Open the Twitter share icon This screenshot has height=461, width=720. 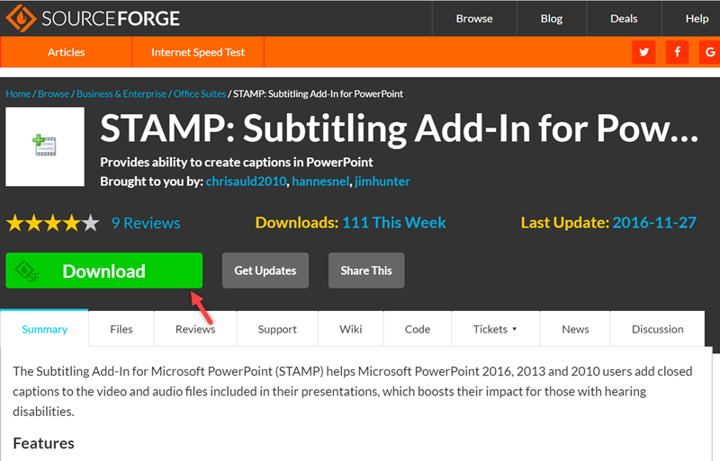click(643, 52)
